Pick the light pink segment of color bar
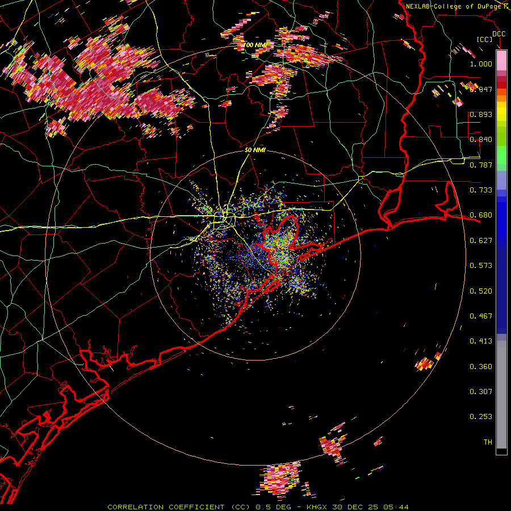 (501, 60)
